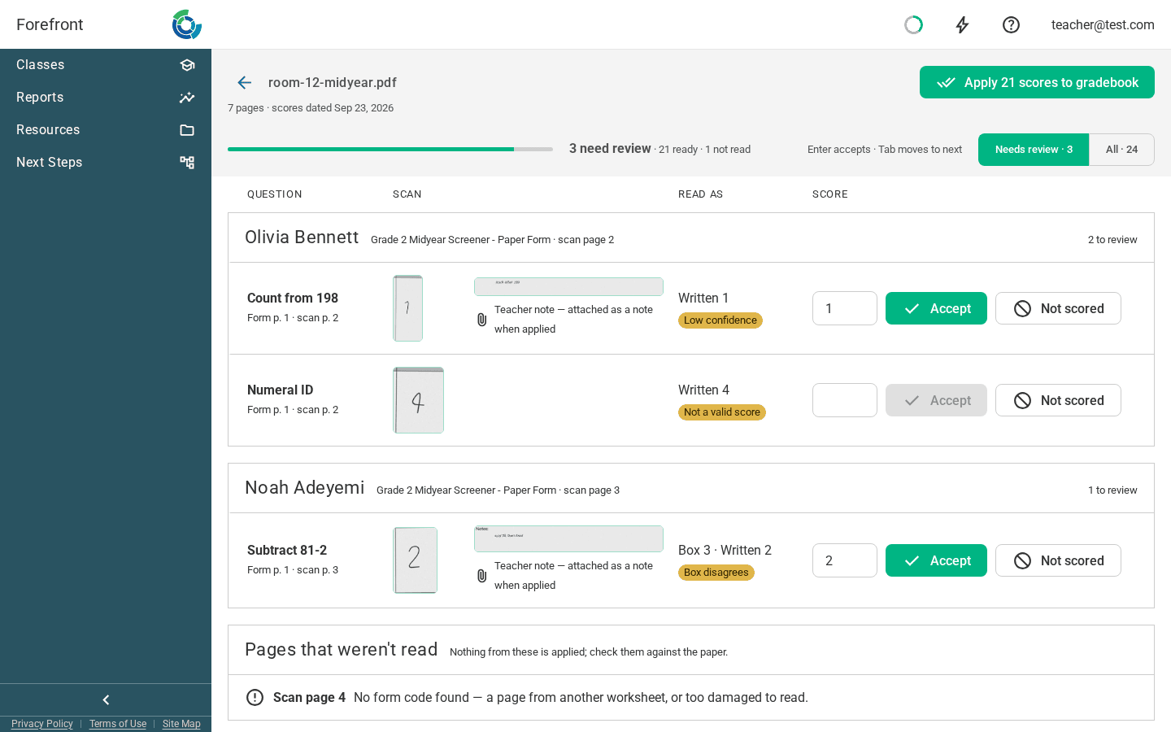Click the paperclip icon in Subtract 81-2 row
The image size is (1171, 732).
(x=481, y=576)
